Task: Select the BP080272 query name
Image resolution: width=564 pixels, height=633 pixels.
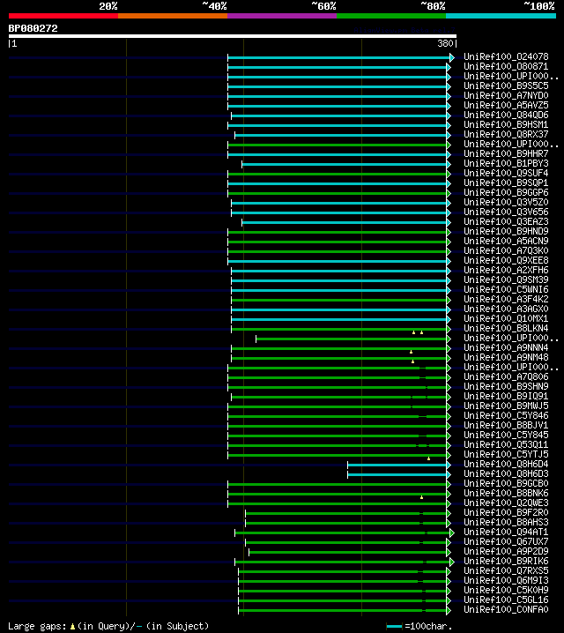Action: tap(33, 28)
